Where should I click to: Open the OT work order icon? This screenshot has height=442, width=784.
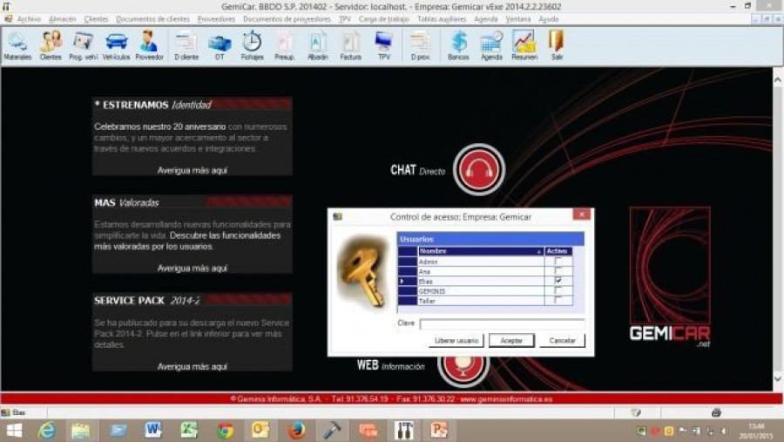point(220,45)
